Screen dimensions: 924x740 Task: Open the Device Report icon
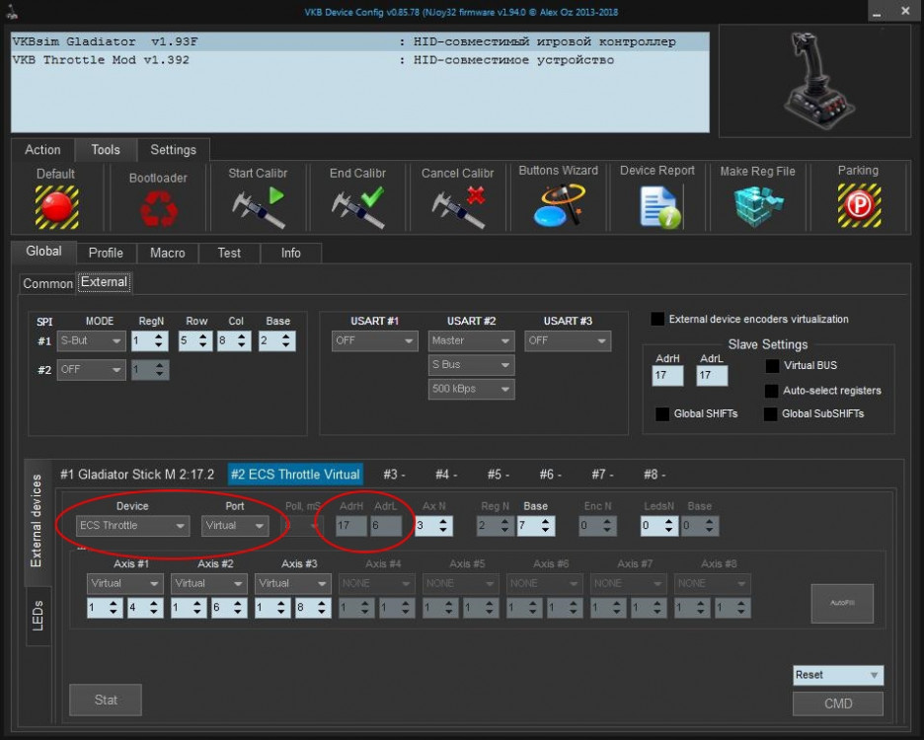(x=657, y=206)
